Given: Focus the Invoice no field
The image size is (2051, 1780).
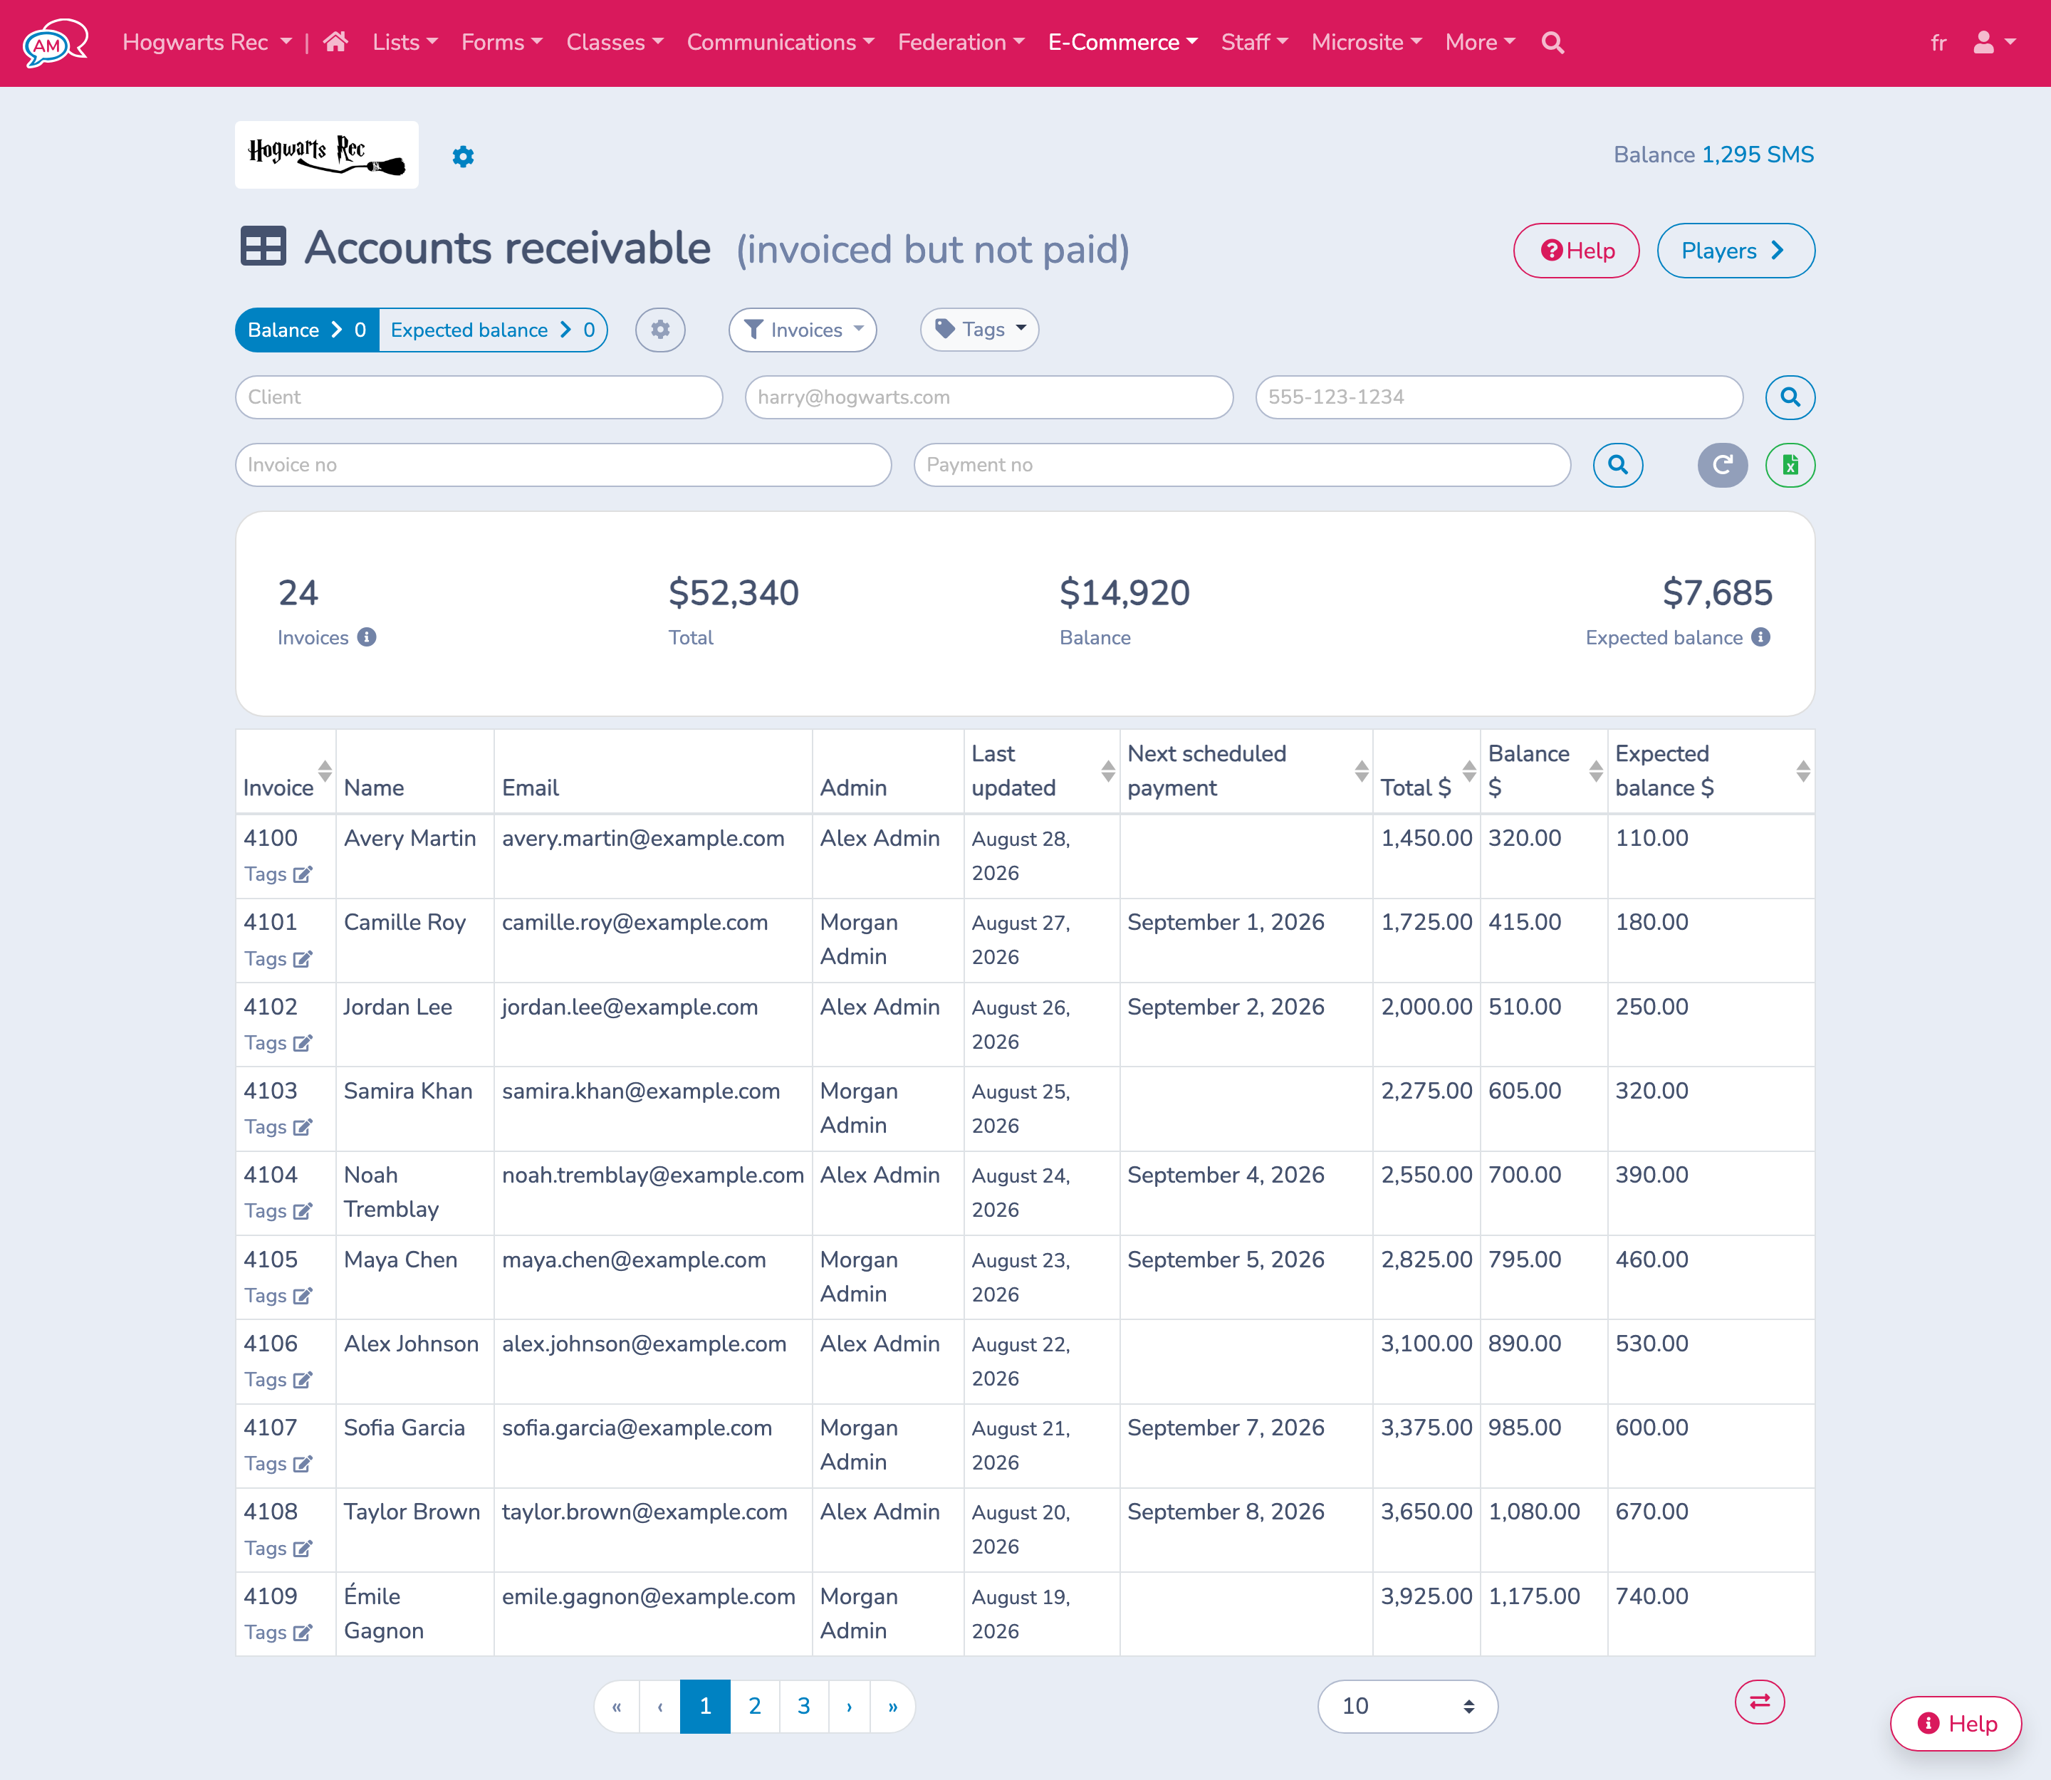Looking at the screenshot, I should click(563, 465).
